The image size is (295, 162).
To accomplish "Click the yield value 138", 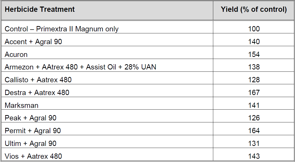I will 254,67.
